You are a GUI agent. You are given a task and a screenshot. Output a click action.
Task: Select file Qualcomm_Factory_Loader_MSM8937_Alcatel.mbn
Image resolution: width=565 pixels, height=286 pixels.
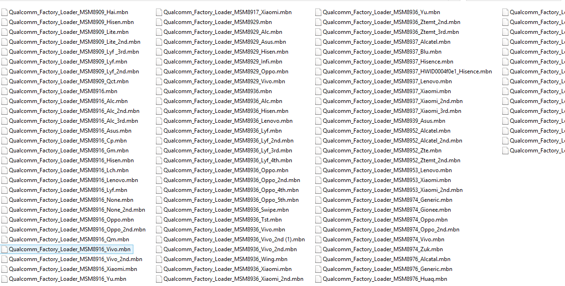(386, 42)
